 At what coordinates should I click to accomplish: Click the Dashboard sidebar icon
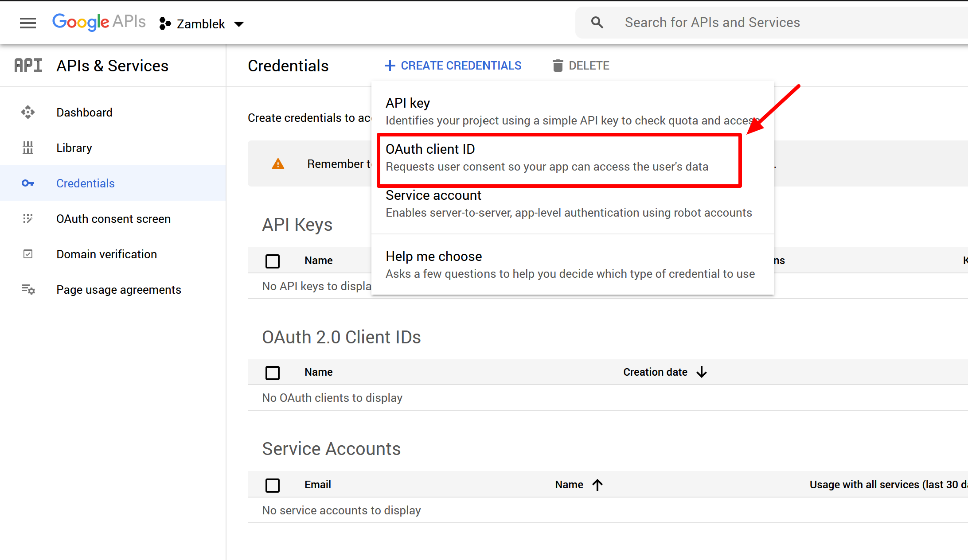click(28, 113)
